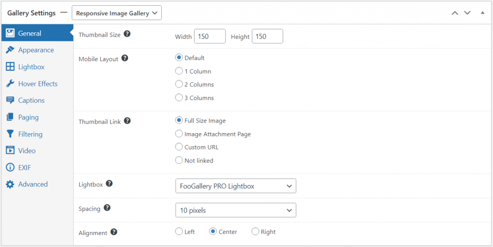The height and width of the screenshot is (247, 493).
Task: Go to the Captions tab
Action: pyautogui.click(x=38, y=100)
